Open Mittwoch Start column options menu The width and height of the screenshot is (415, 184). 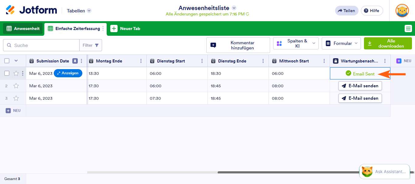[x=324, y=61]
